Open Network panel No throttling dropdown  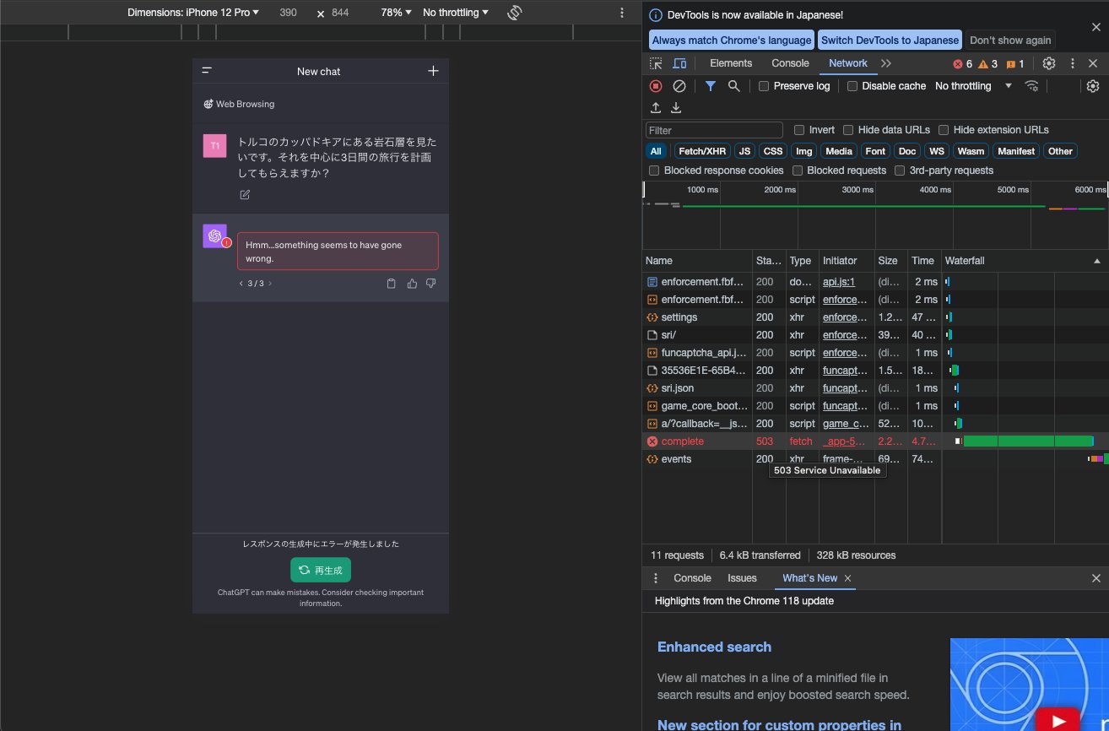974,86
